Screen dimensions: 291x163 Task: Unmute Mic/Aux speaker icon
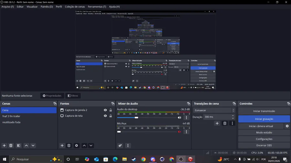(179, 132)
